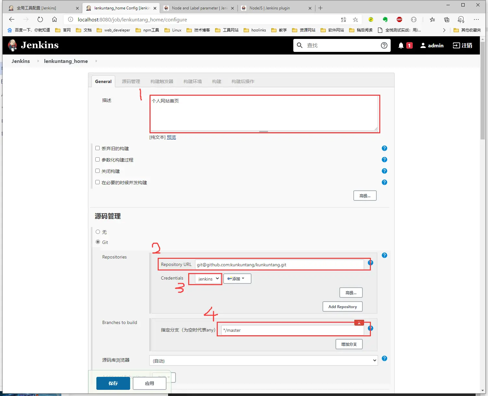Open the jenkins Credentials dropdown
Image resolution: width=488 pixels, height=396 pixels.
(x=208, y=279)
